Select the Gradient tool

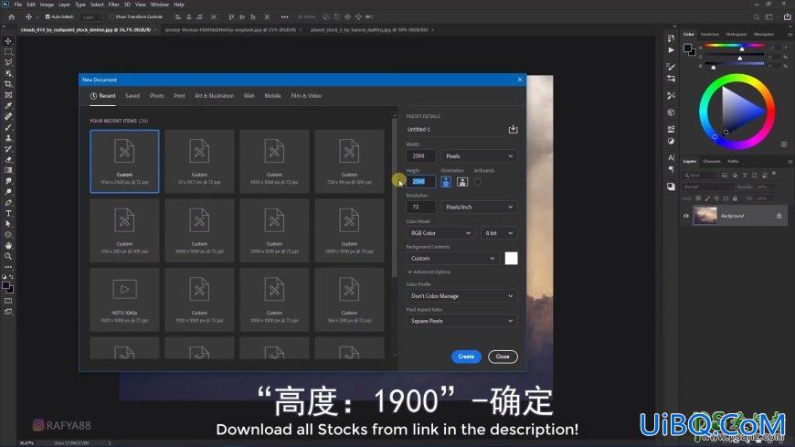pos(8,170)
